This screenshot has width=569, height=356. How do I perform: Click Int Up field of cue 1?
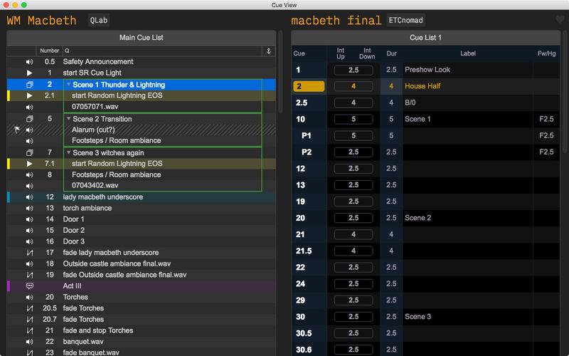click(x=353, y=70)
